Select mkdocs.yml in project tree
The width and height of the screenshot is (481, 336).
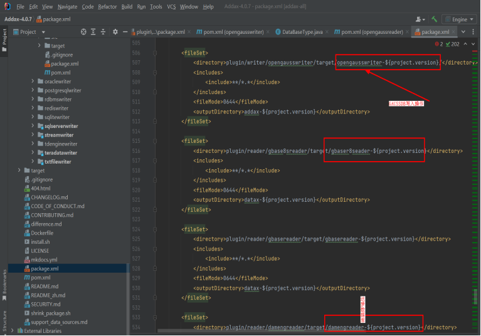coord(43,260)
